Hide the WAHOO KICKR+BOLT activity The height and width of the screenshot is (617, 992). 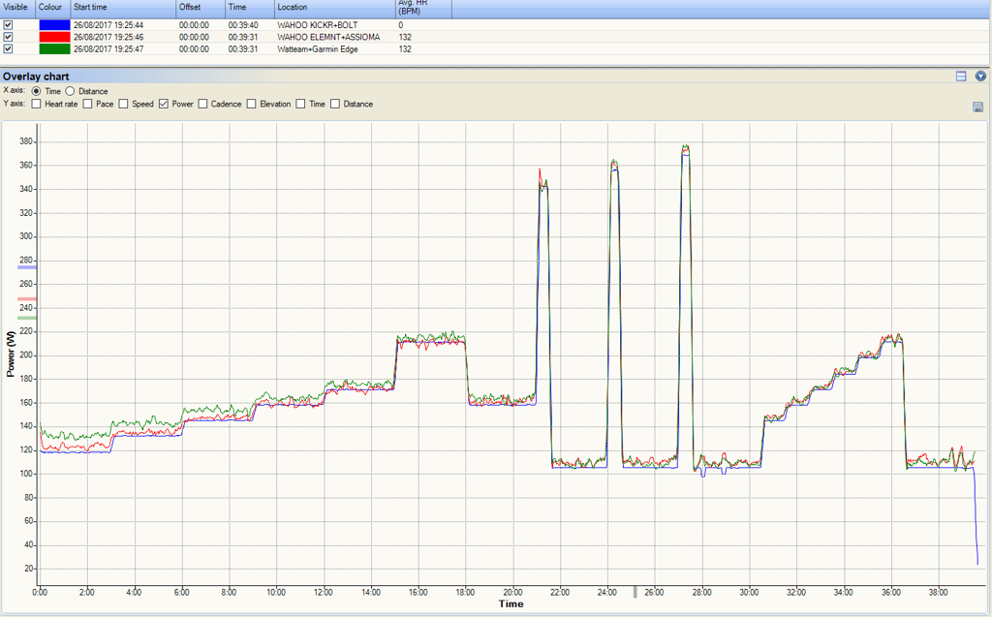(x=9, y=24)
